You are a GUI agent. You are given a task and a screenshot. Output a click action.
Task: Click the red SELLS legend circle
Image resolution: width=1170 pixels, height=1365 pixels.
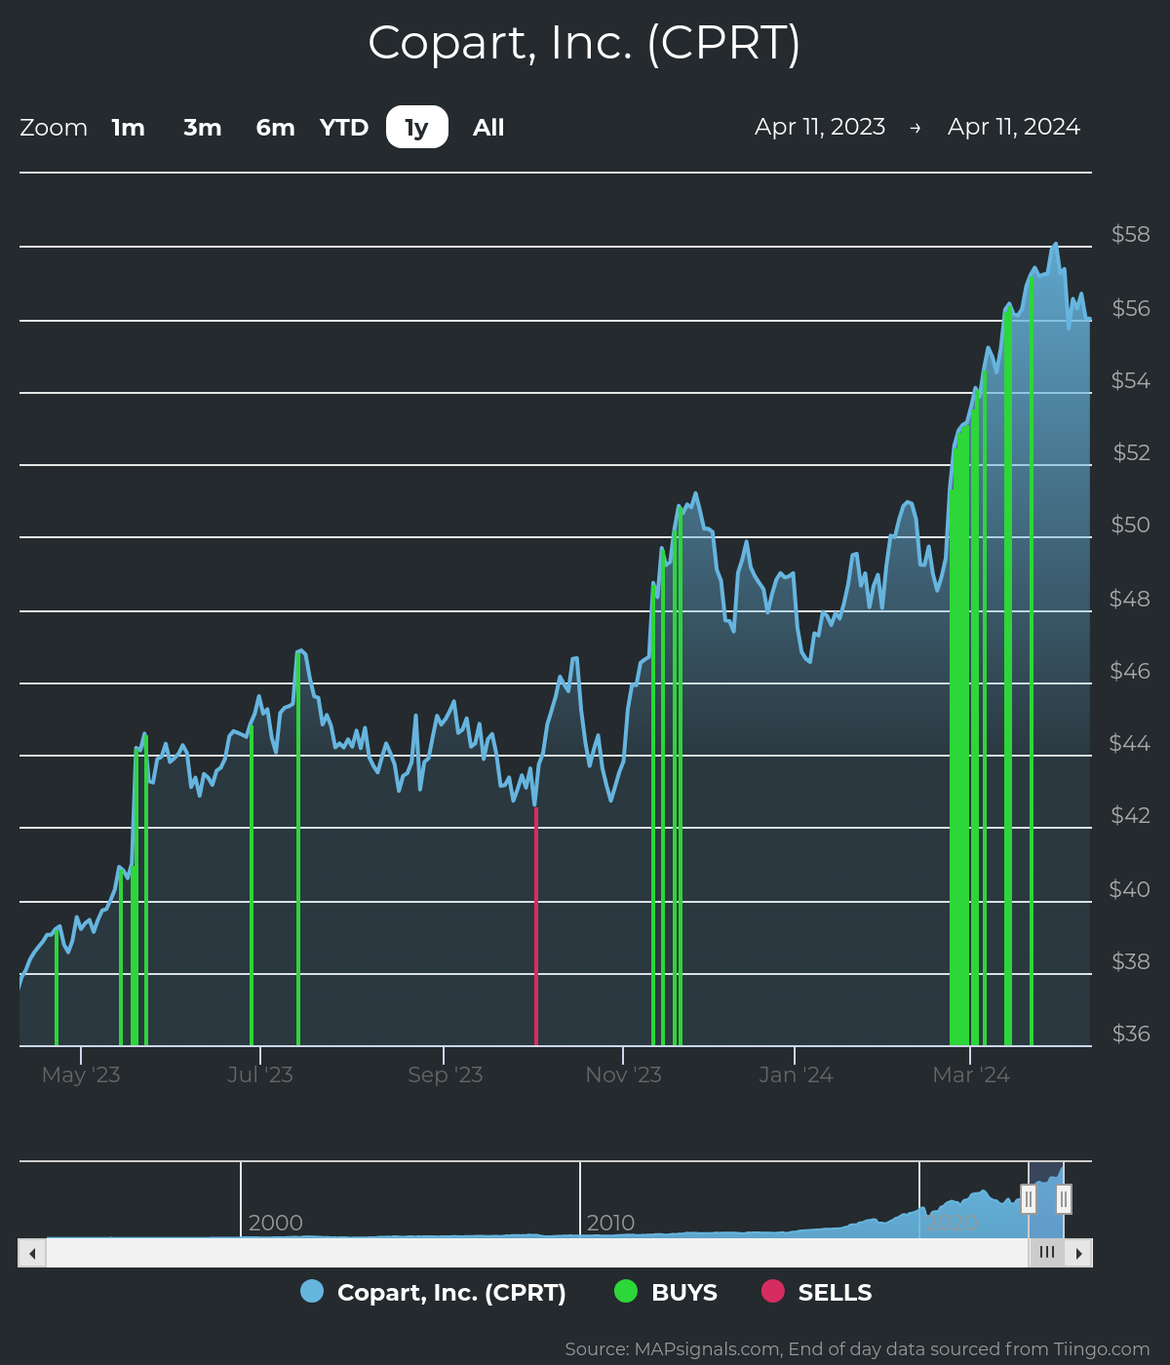(x=772, y=1292)
